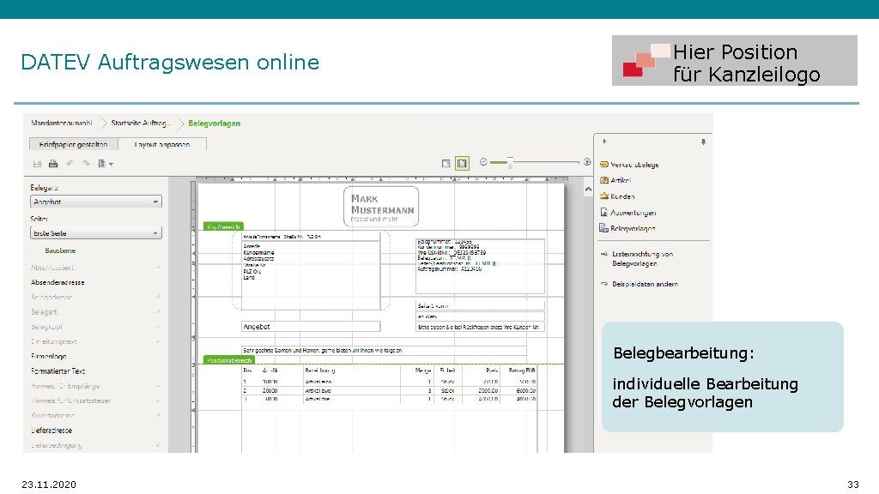Expand the export icon's dropdown arrow

pos(112,163)
